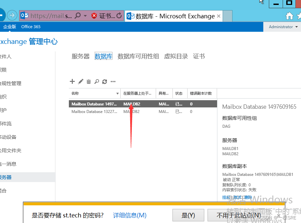The height and width of the screenshot is (223, 301).
Task: Edit the selected database using the pencil icon
Action: pos(81,81)
